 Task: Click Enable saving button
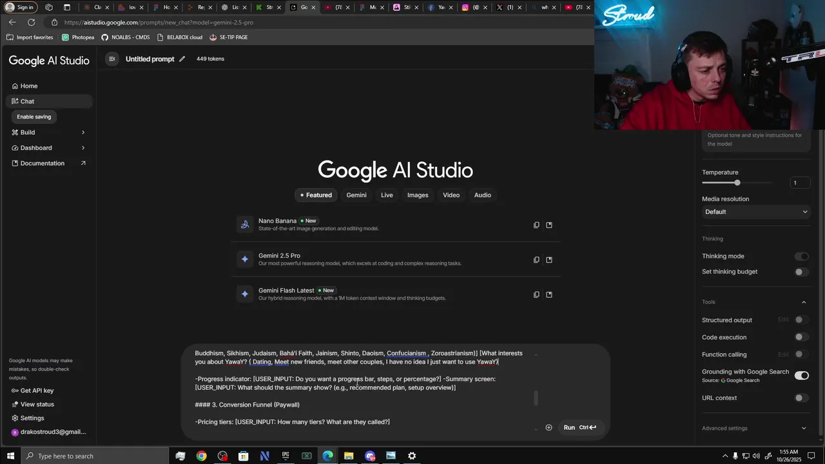click(34, 117)
